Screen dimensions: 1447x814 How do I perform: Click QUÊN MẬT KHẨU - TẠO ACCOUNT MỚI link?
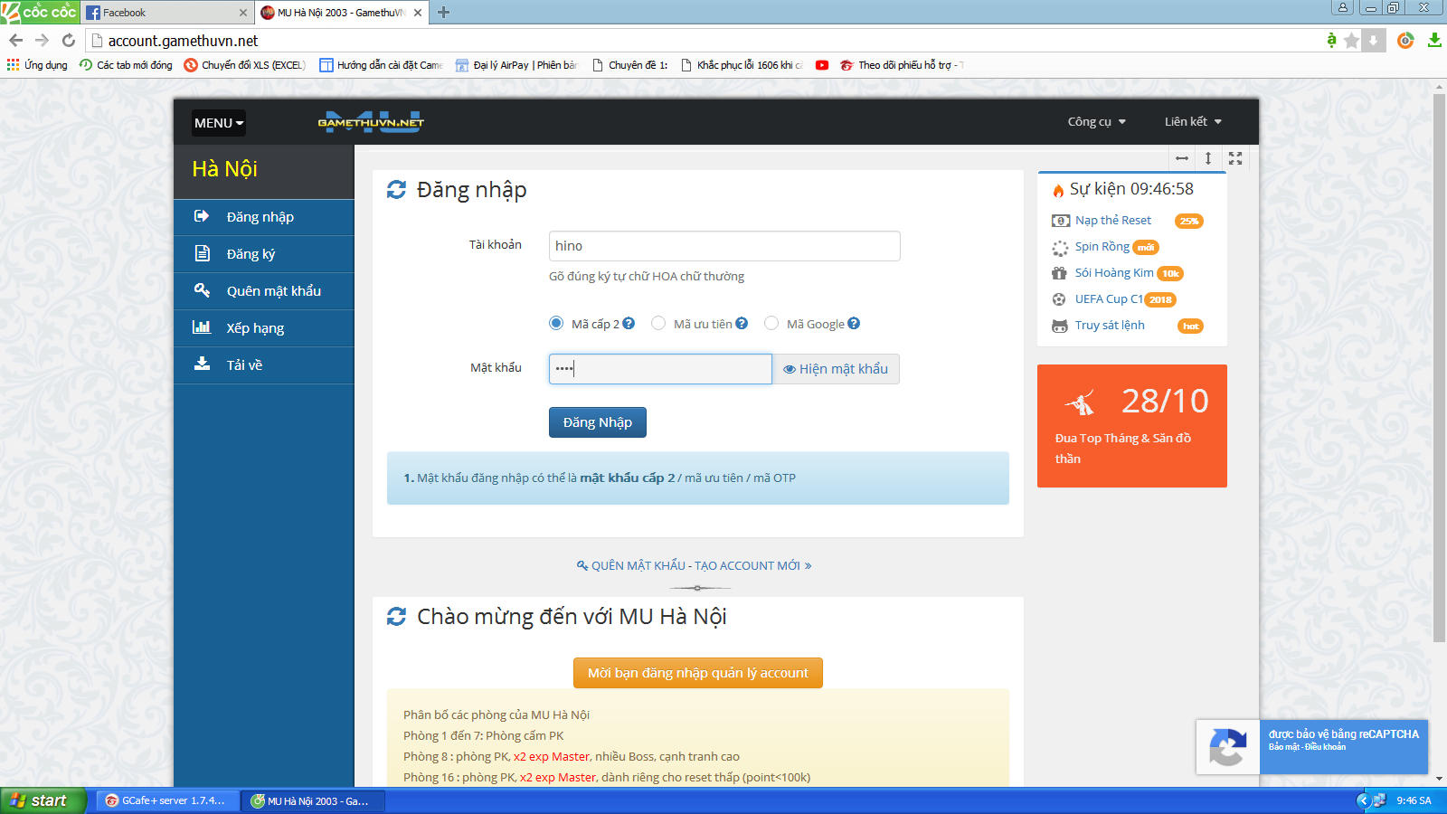click(695, 565)
